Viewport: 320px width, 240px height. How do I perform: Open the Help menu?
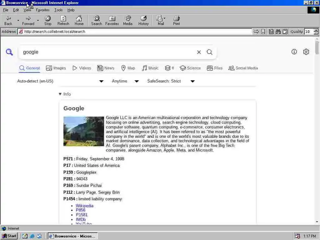point(71,10)
